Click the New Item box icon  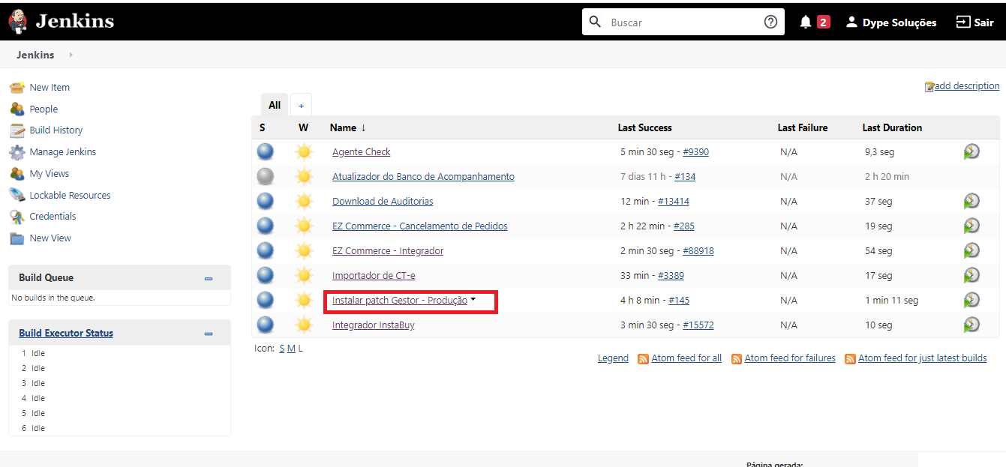pos(17,88)
